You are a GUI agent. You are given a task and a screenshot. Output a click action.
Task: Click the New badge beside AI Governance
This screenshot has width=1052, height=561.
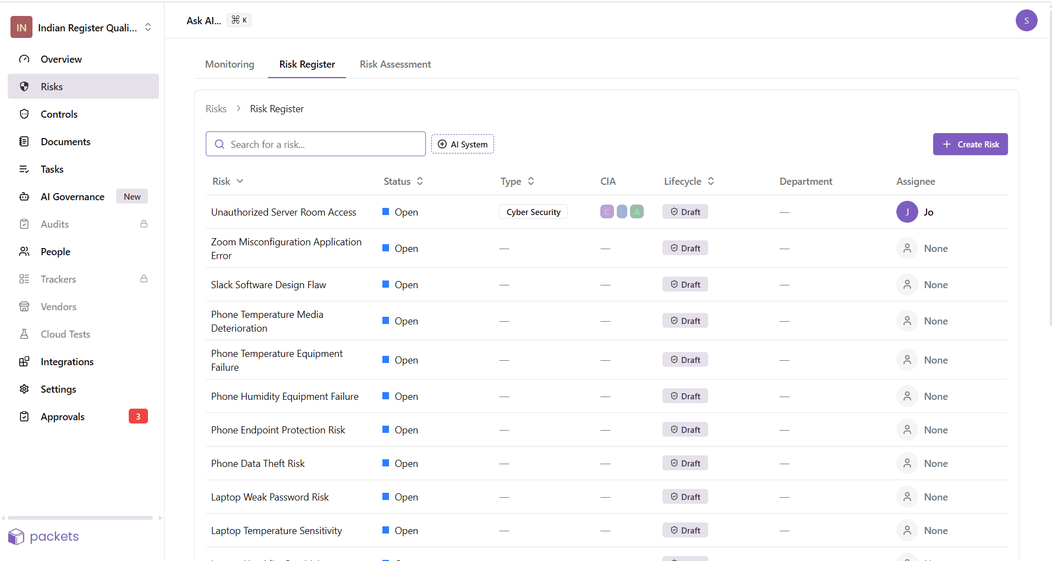132,196
